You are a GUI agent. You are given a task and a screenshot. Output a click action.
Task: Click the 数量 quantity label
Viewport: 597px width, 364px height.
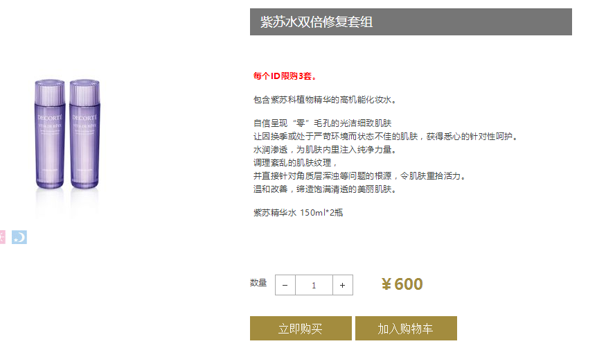tap(258, 283)
